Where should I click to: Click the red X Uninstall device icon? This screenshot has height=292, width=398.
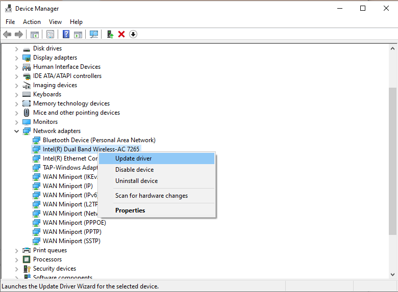coord(121,34)
